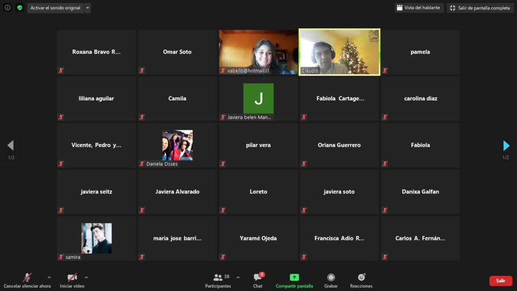Viewport: 517px width, 291px height.
Task: Click Salir de pantalla completa
Action: click(x=480, y=8)
